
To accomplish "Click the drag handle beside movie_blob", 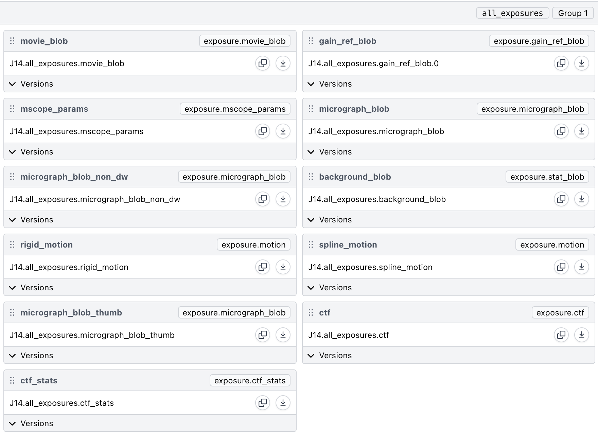I will point(12,41).
